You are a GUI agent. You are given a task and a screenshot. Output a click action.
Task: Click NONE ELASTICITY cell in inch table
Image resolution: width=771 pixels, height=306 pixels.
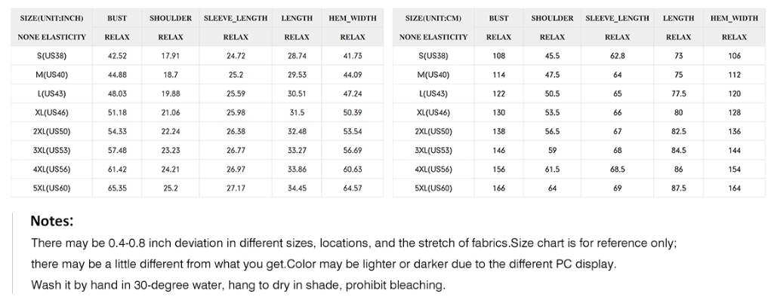tap(51, 37)
